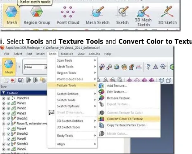Click the zoom magnifier with minus icon
Viewport: 192px width, 154px height.
pos(105,80)
